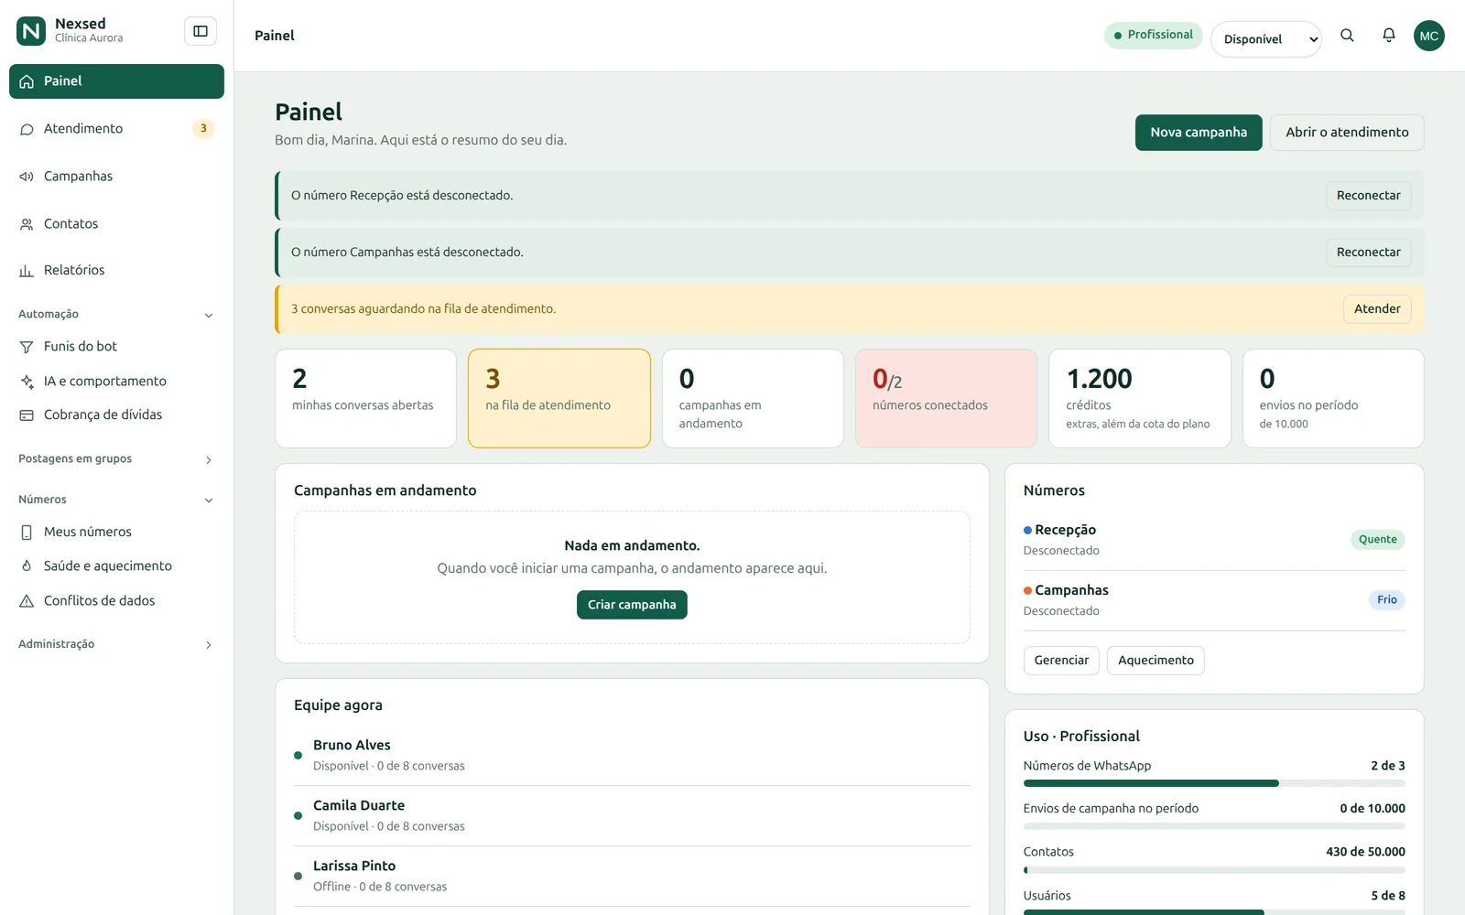Collapse the Números sidebar section
The height and width of the screenshot is (915, 1465).
[116, 500]
